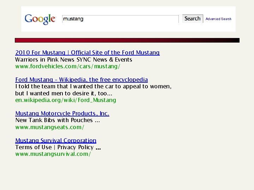Viewport: 254px width, 190px height.
Task: Click the en.wikipedia.org/wiki/Ford_Mustang URL text
Action: coord(66,100)
